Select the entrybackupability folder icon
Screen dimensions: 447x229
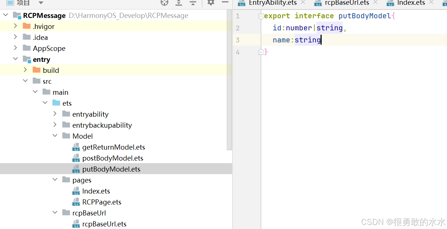66,125
